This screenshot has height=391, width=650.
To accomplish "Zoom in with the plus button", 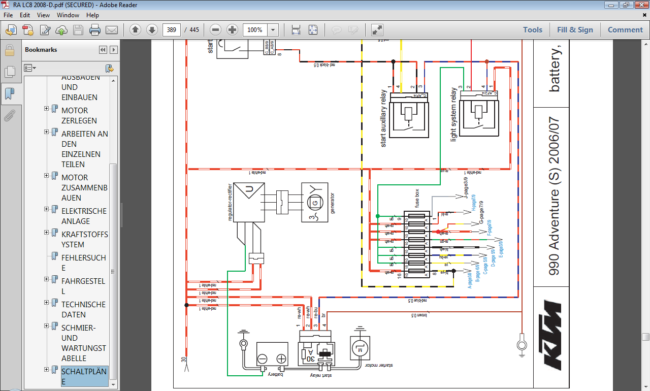I will click(x=232, y=30).
